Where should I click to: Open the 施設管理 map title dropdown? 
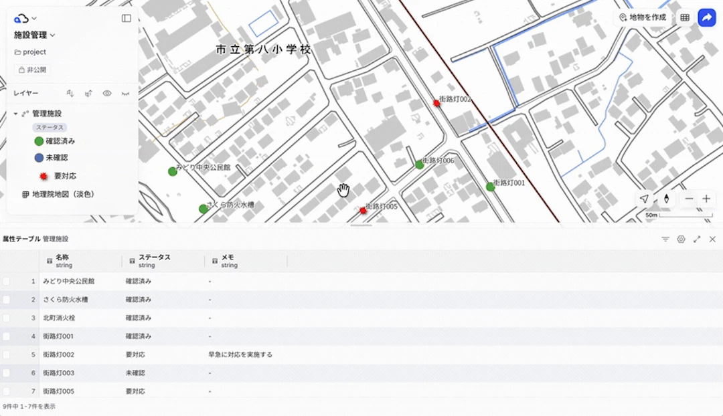[35, 35]
